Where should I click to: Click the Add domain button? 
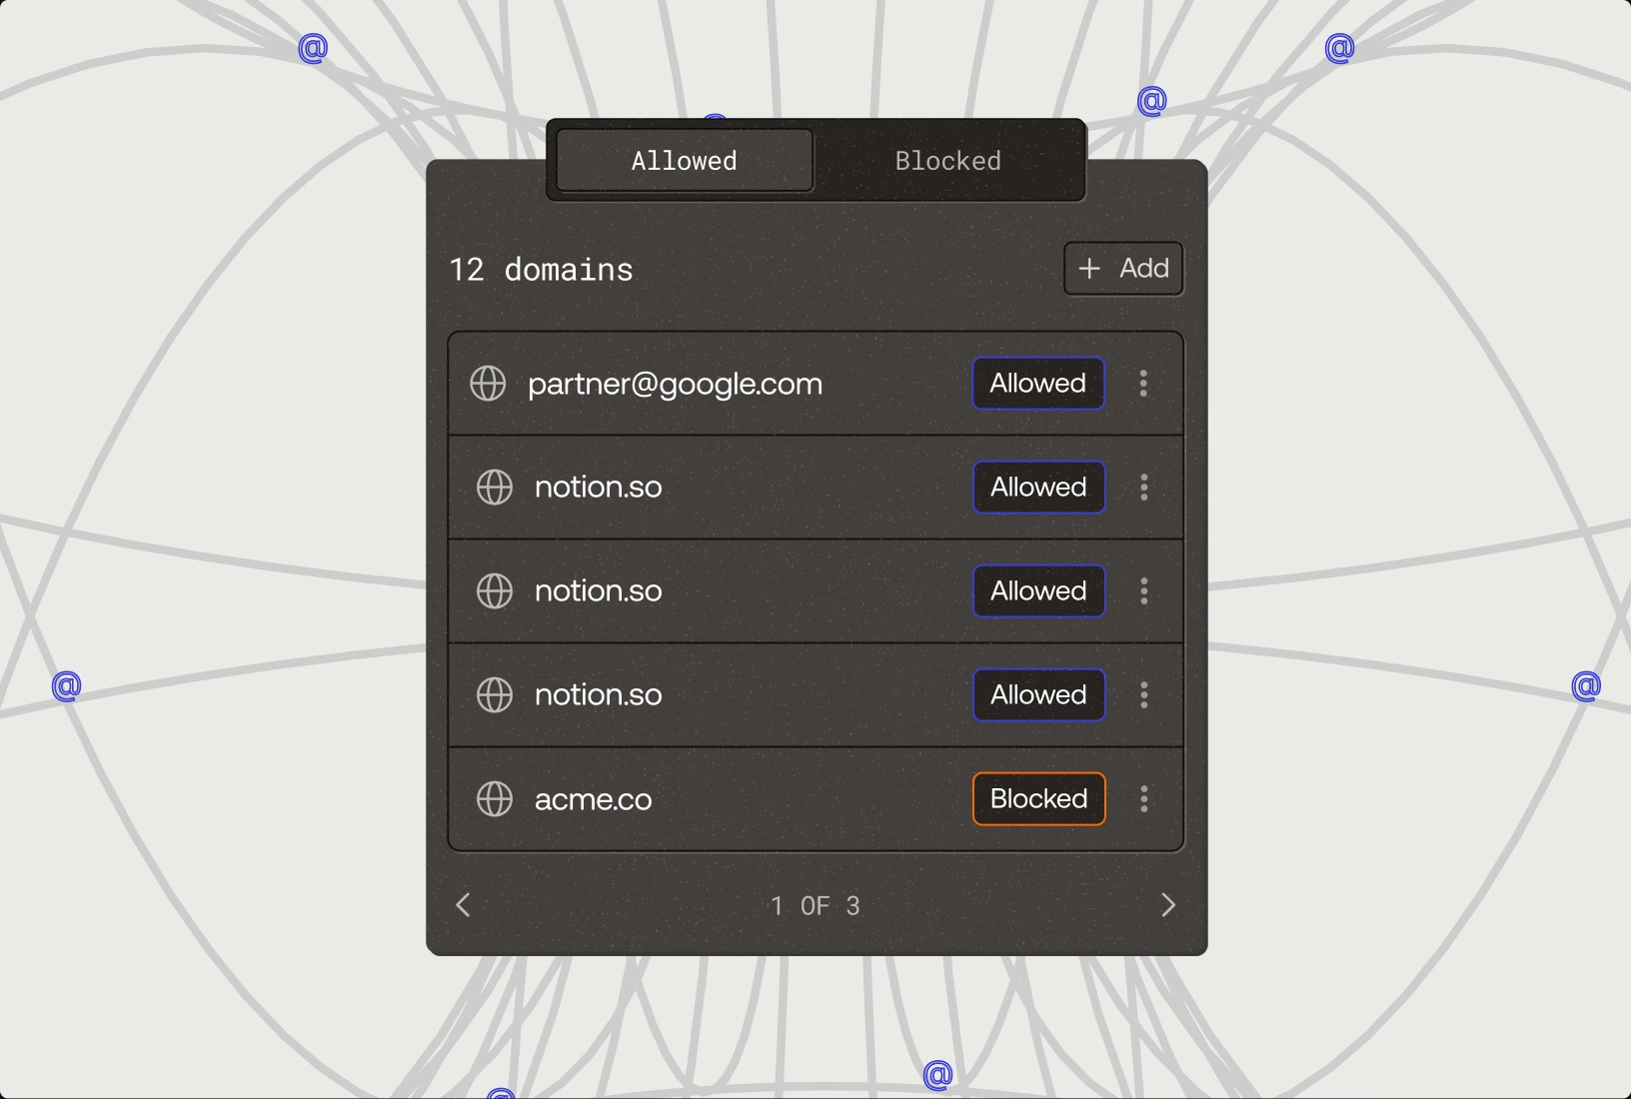pos(1123,269)
